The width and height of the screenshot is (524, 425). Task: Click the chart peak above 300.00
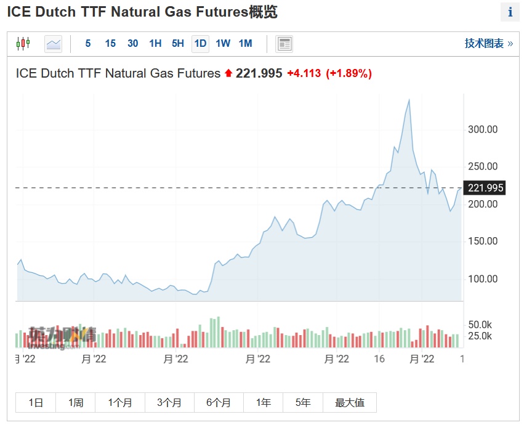409,100
